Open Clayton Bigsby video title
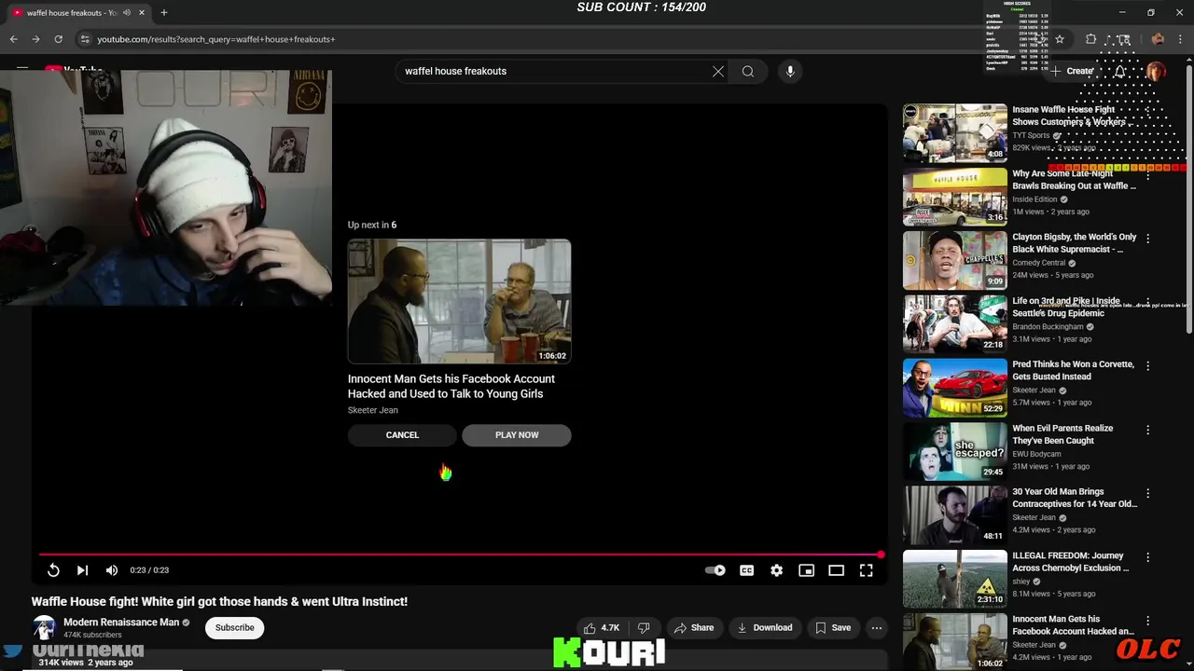This screenshot has height=671, width=1194. 1075,243
